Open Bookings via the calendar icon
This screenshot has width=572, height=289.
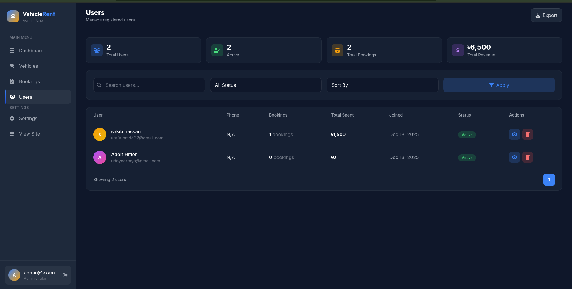click(x=12, y=81)
